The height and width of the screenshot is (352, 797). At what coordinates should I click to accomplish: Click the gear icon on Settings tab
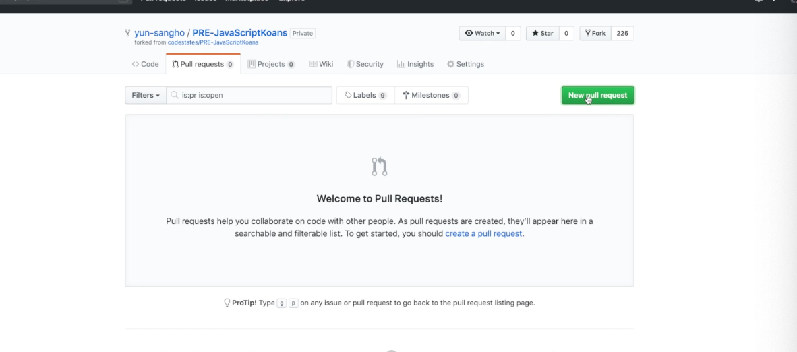(450, 64)
